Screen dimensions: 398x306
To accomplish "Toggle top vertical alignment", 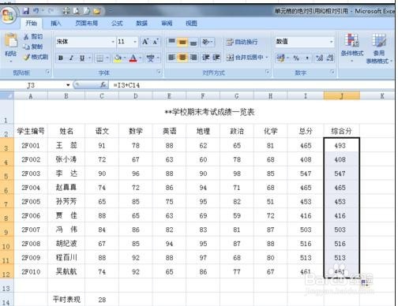I will [x=171, y=42].
